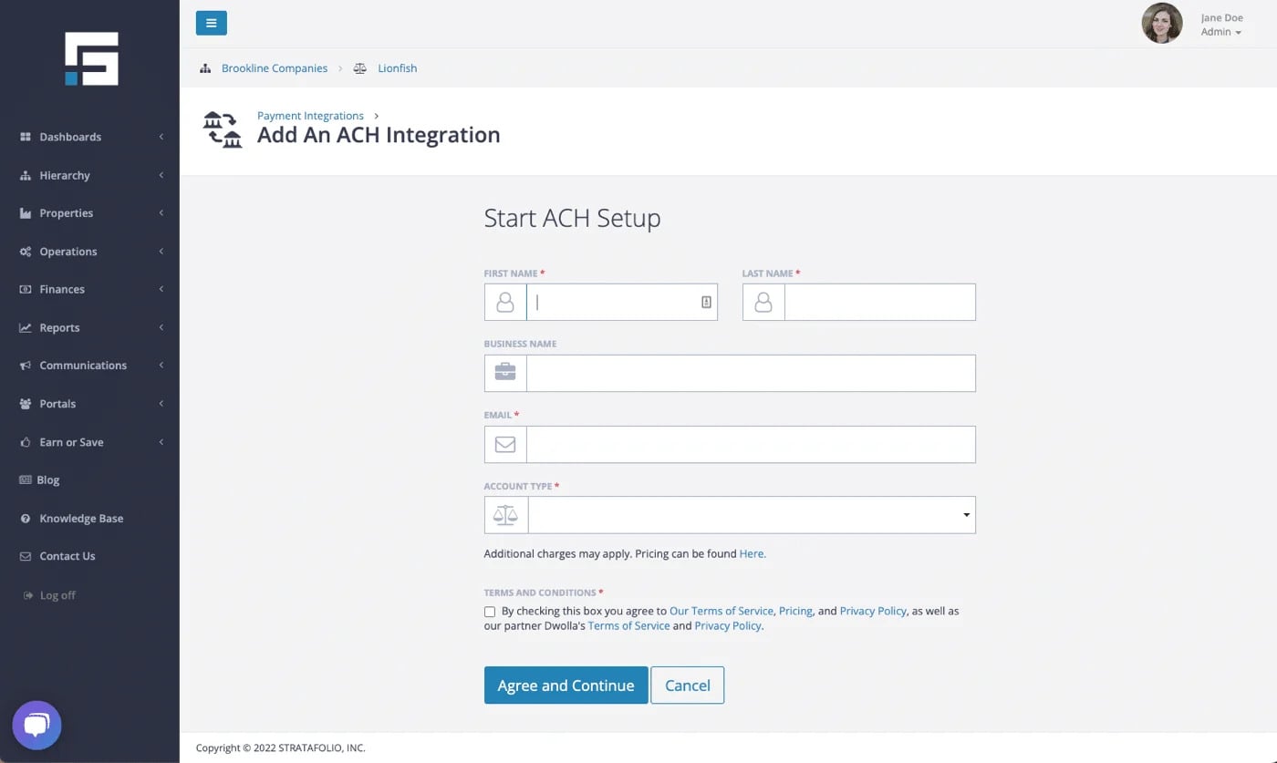Click the hamburger menu toggle button
This screenshot has height=763, width=1277.
(x=211, y=23)
